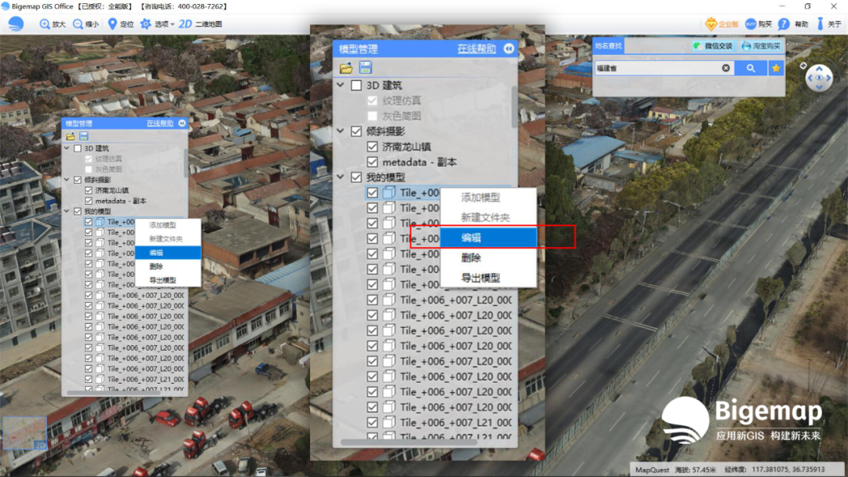Open 在线帮助 link in enlarged panel
Viewport: 848px width, 477px height.
click(477, 49)
